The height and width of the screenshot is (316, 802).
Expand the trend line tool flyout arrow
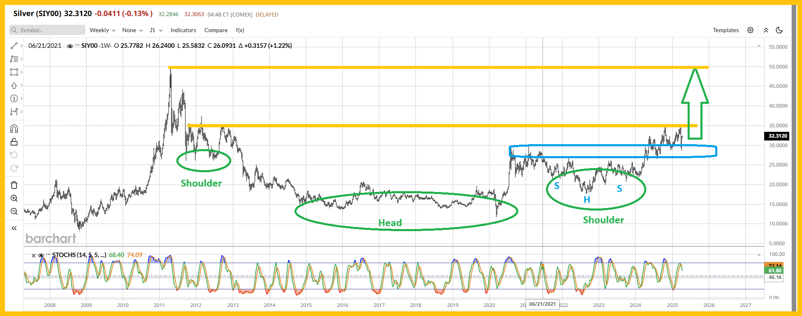point(21,46)
